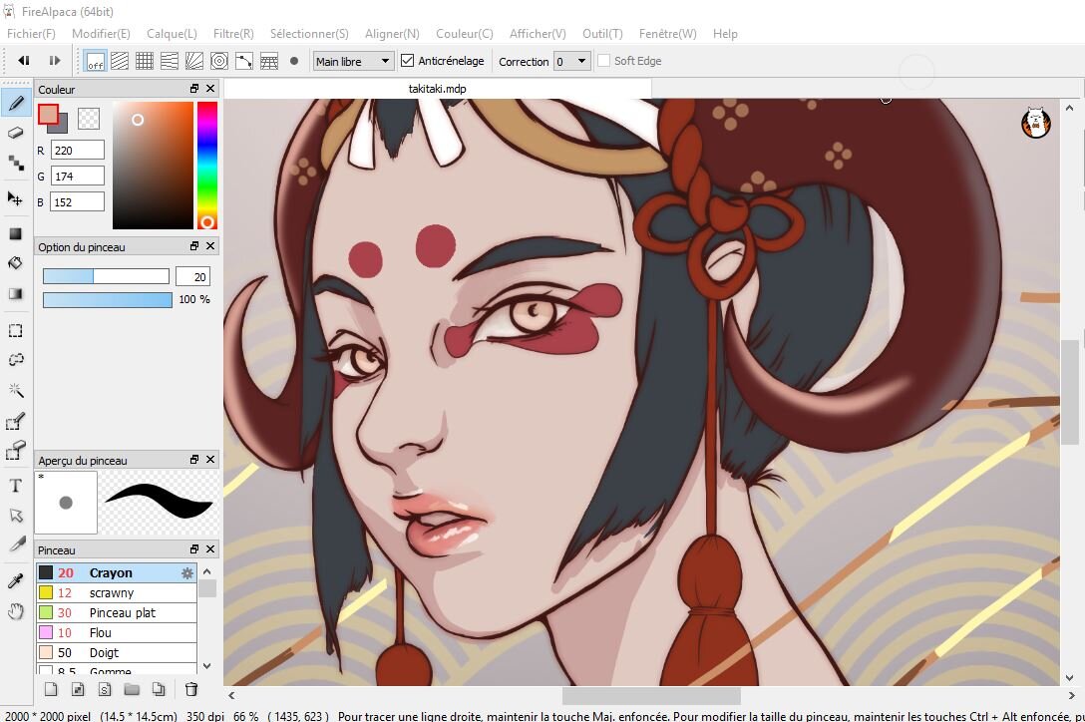Open the Calque menu
Viewport: 1085px width, 722px height.
click(x=172, y=33)
